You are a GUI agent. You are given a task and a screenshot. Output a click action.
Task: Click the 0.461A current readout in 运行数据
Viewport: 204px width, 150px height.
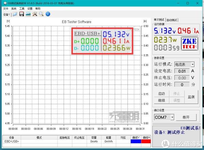188,31
